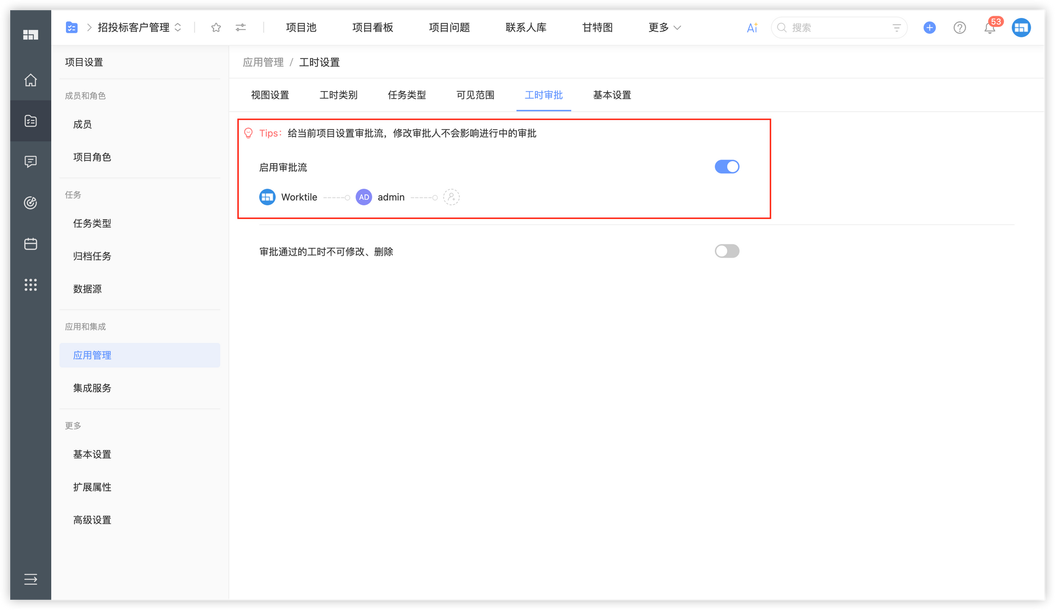Expand the 更多 menu in top navigation

coord(664,27)
